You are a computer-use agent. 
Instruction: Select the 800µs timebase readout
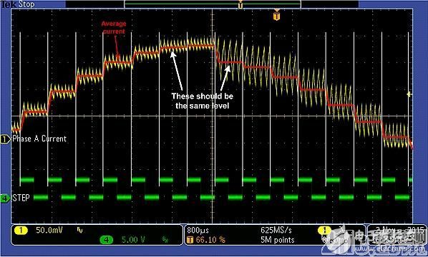click(198, 231)
